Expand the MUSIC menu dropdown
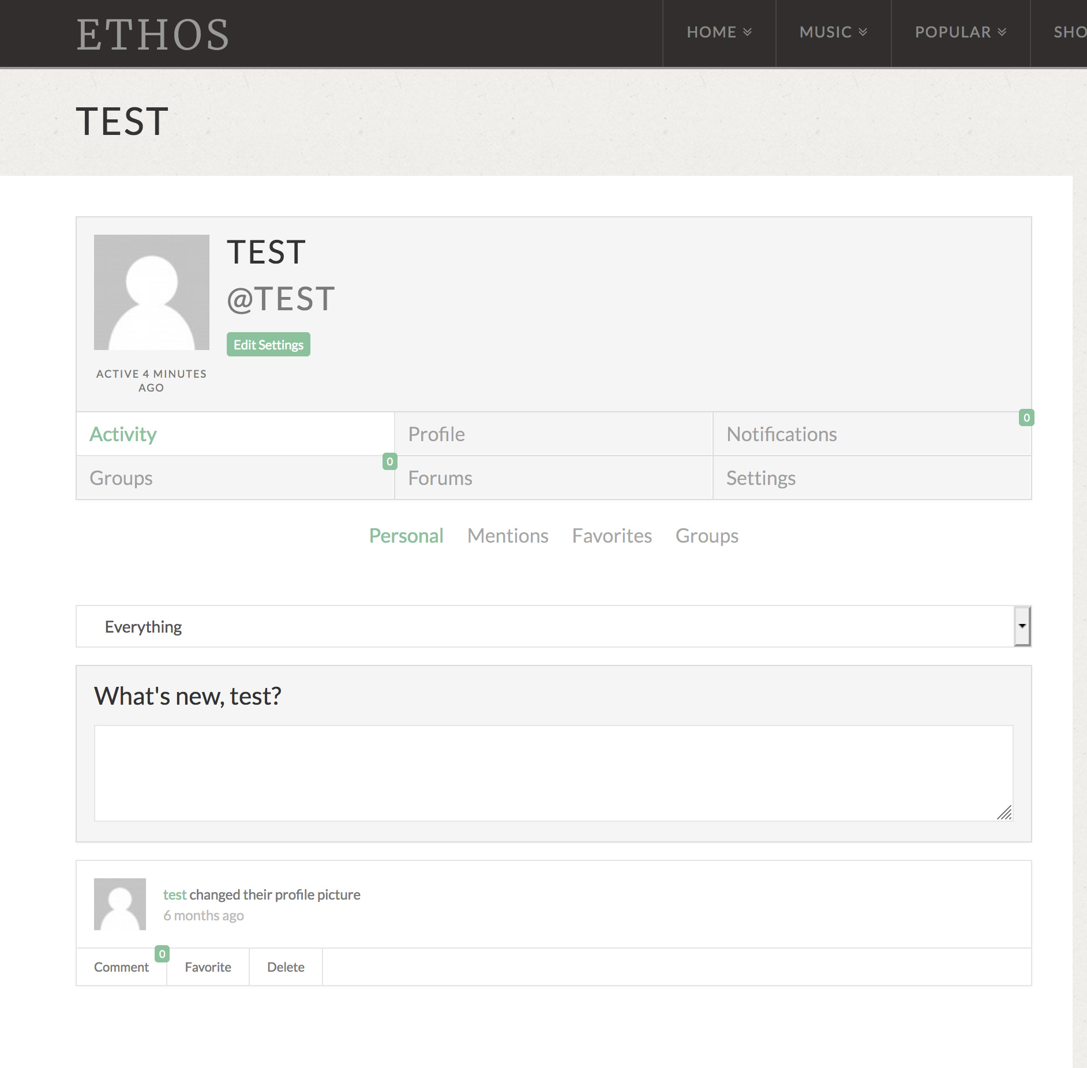Viewport: 1087px width, 1068px height. click(833, 32)
